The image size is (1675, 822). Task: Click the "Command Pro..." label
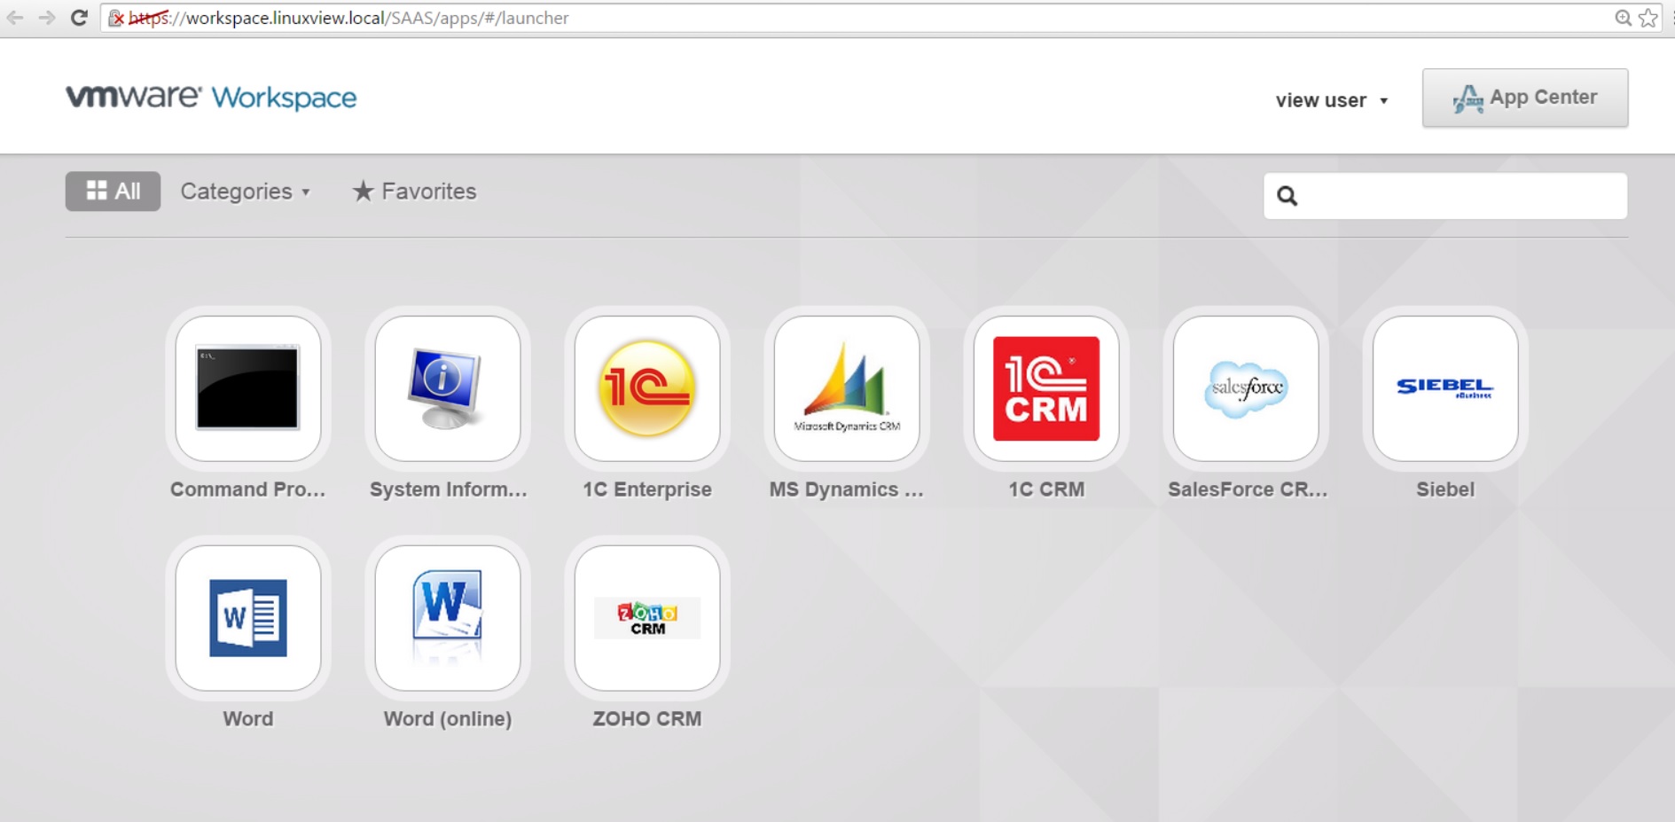click(248, 489)
